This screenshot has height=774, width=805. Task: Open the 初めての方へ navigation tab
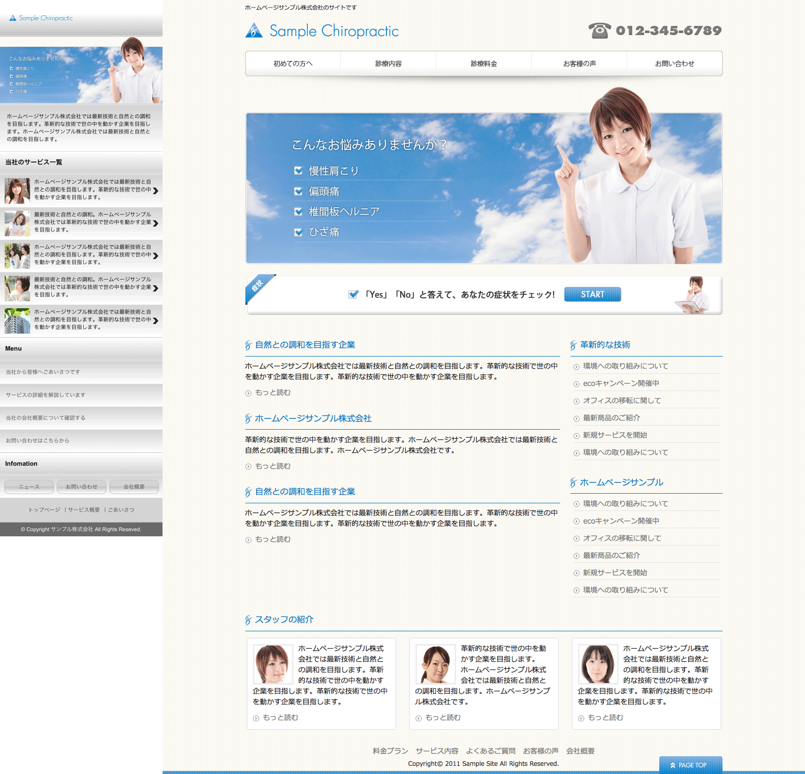(293, 63)
